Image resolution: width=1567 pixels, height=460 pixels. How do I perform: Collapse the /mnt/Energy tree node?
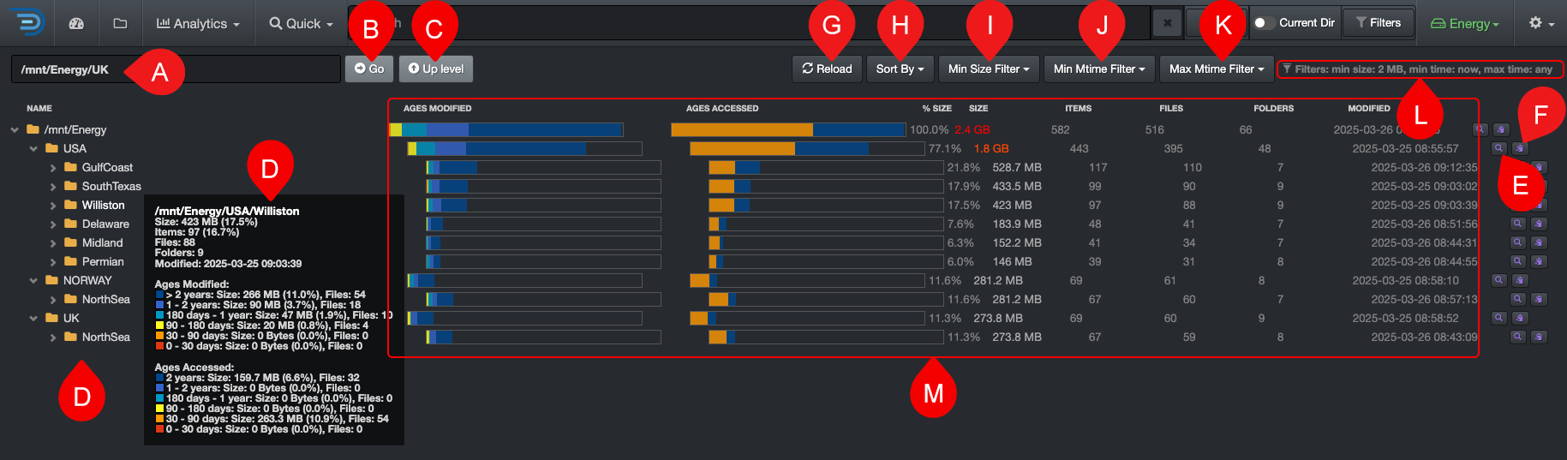pyautogui.click(x=15, y=130)
